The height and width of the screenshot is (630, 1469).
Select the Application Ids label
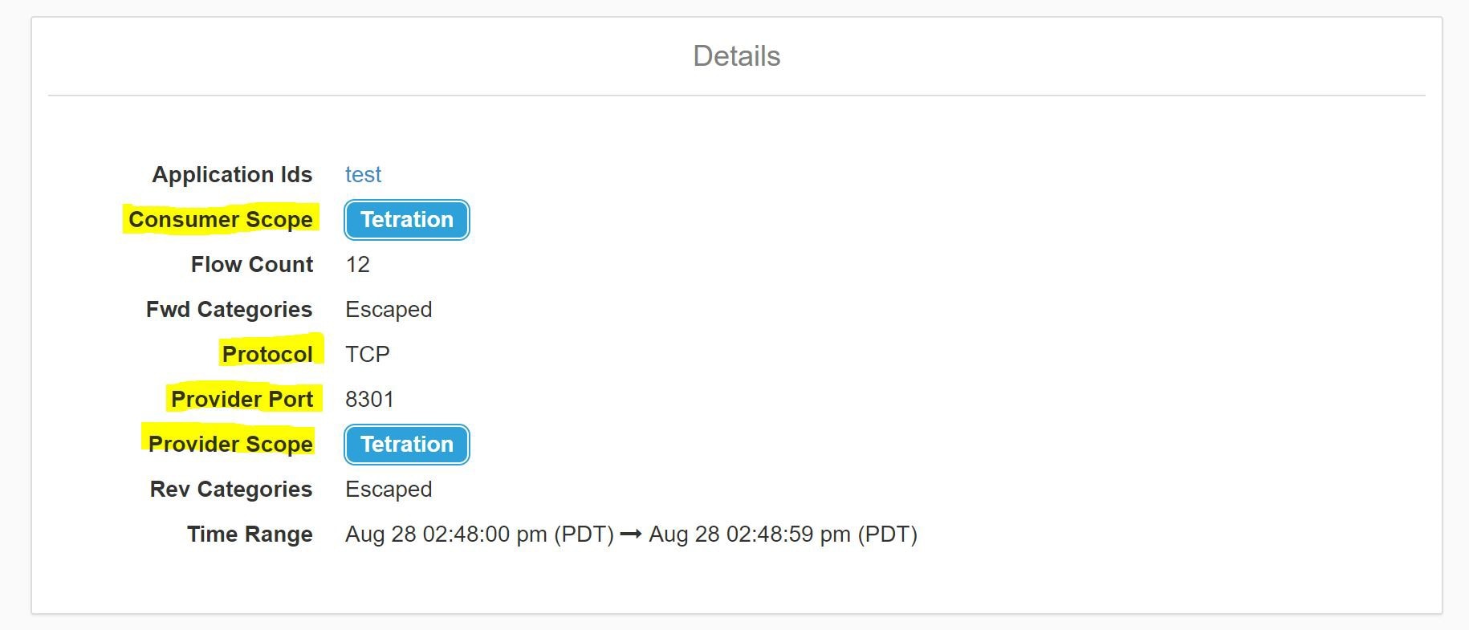[x=232, y=174]
